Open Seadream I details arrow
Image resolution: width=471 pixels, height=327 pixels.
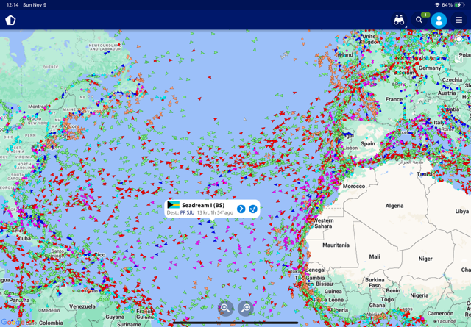point(241,209)
